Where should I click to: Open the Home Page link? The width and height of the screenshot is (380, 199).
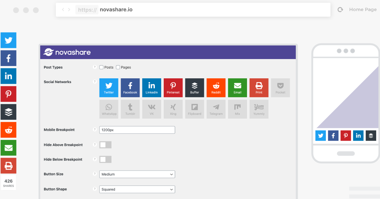pos(363,9)
